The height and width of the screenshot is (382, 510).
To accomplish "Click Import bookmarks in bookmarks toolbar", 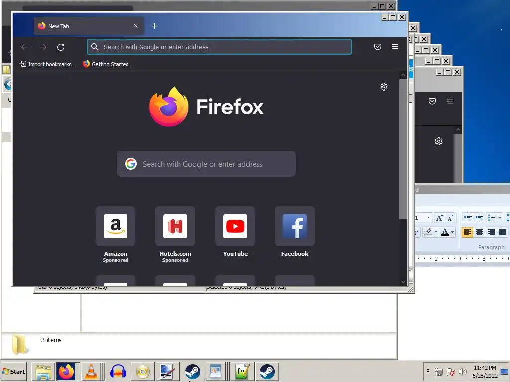I will (48, 64).
